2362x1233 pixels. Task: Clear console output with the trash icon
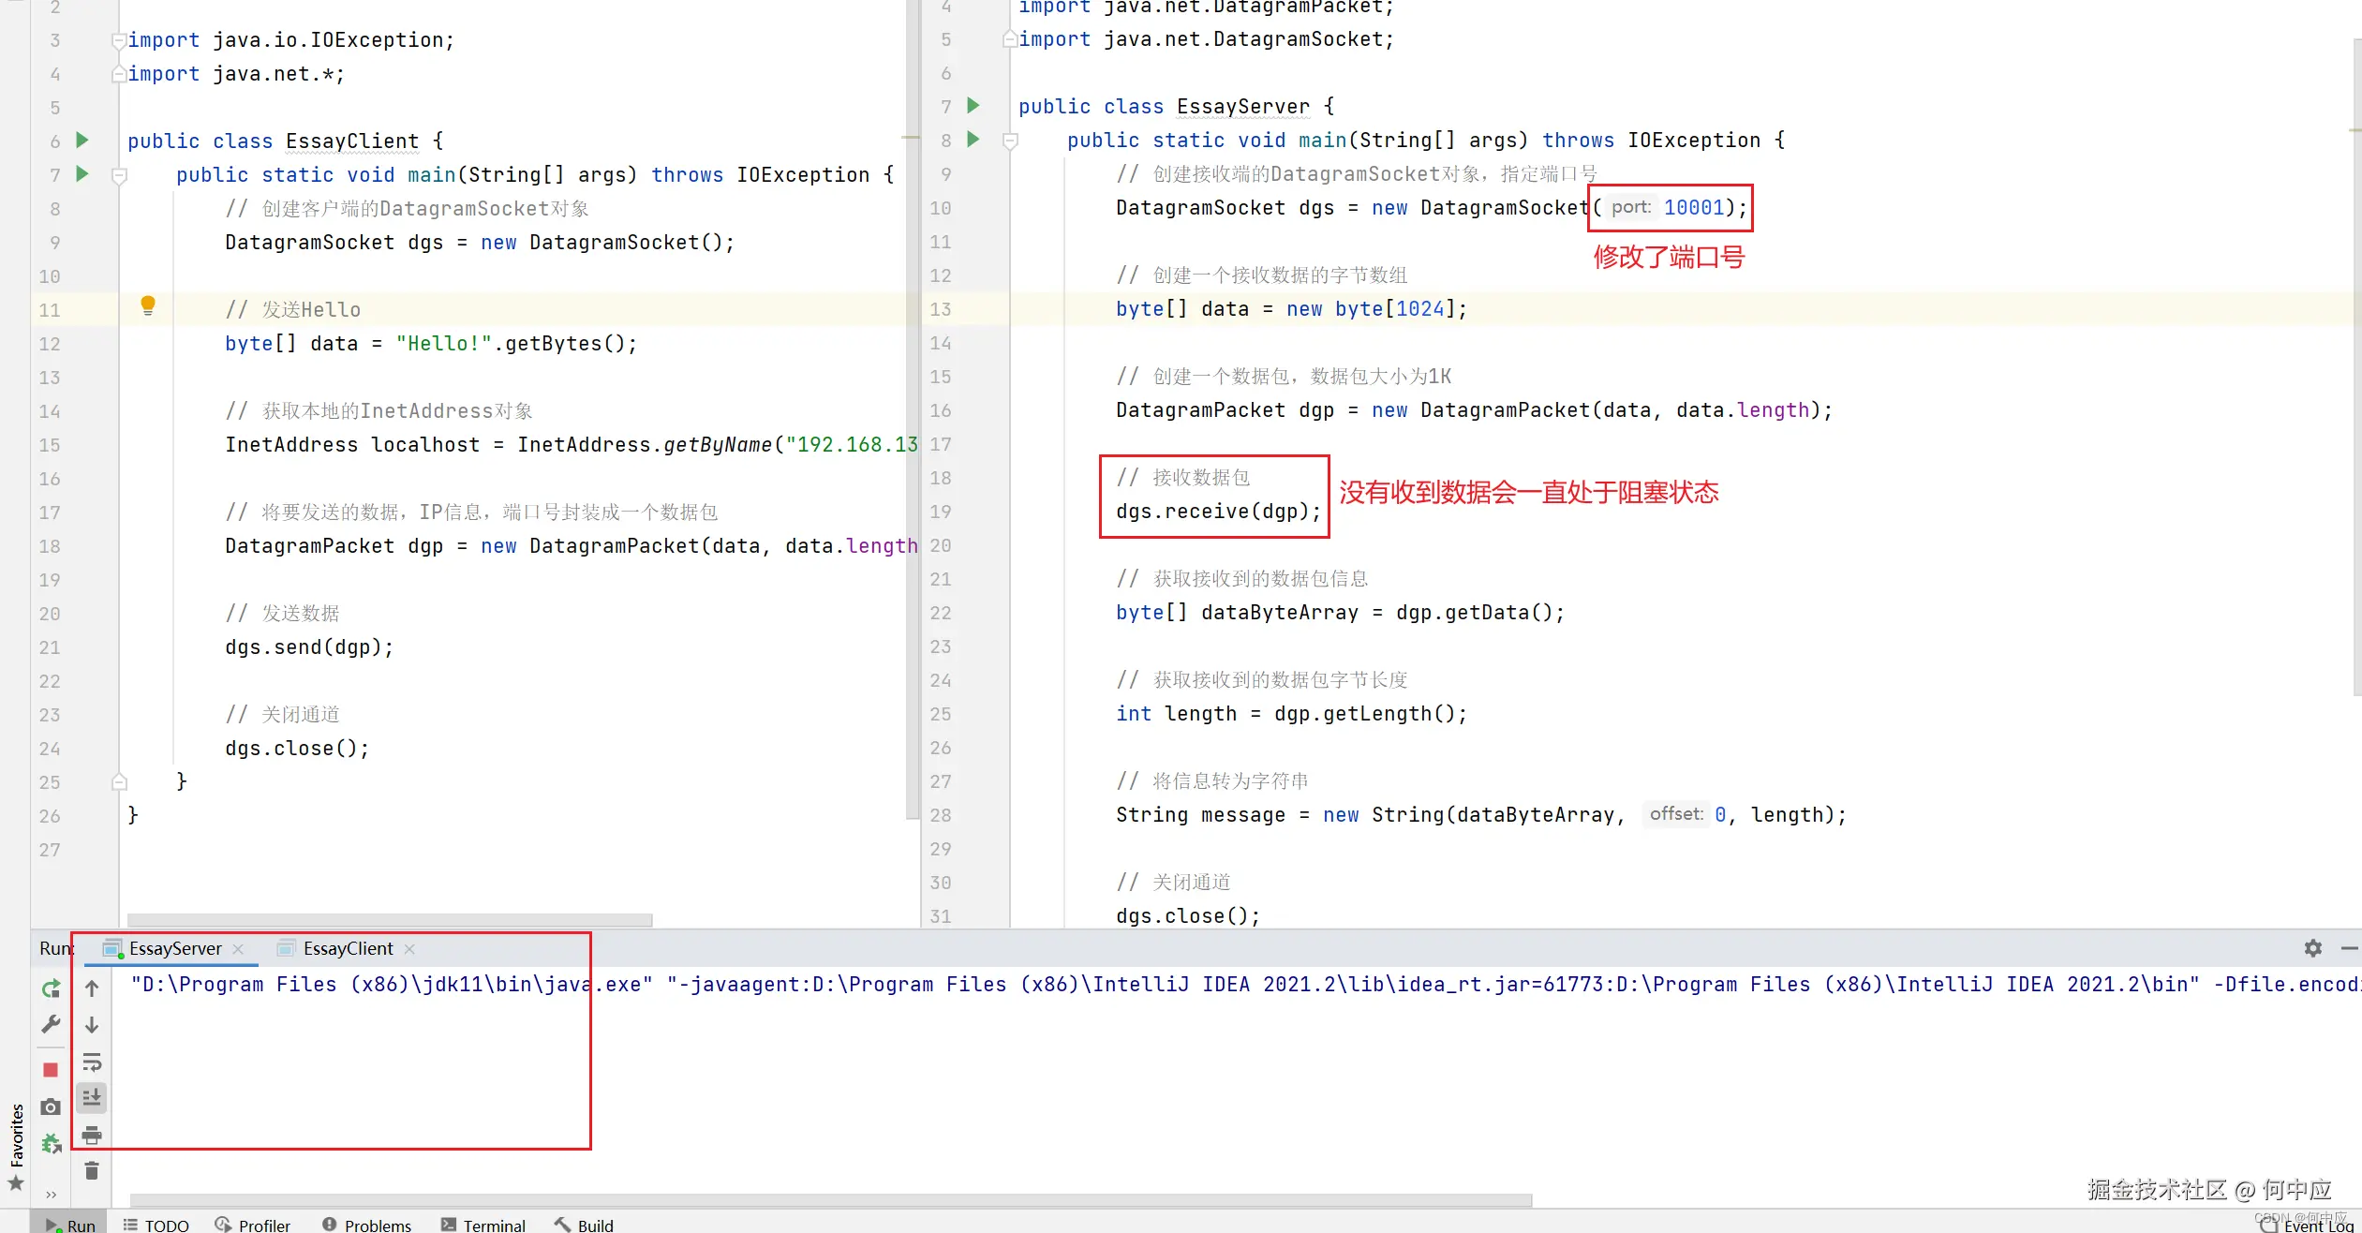click(x=92, y=1171)
